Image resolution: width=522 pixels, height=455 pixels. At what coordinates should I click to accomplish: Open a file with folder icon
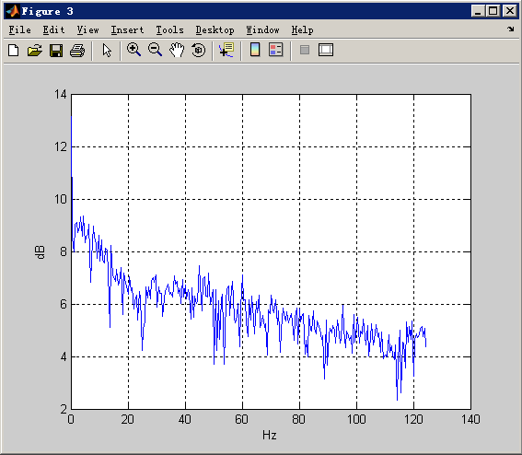(x=35, y=51)
